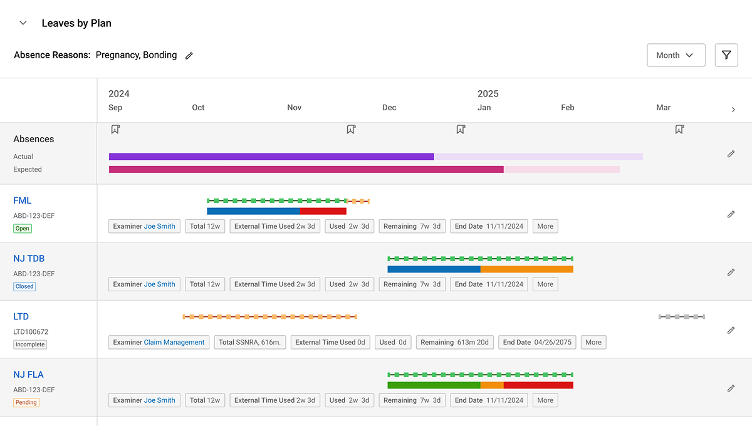Show More details for the FML row
752x426 pixels.
[x=545, y=226]
